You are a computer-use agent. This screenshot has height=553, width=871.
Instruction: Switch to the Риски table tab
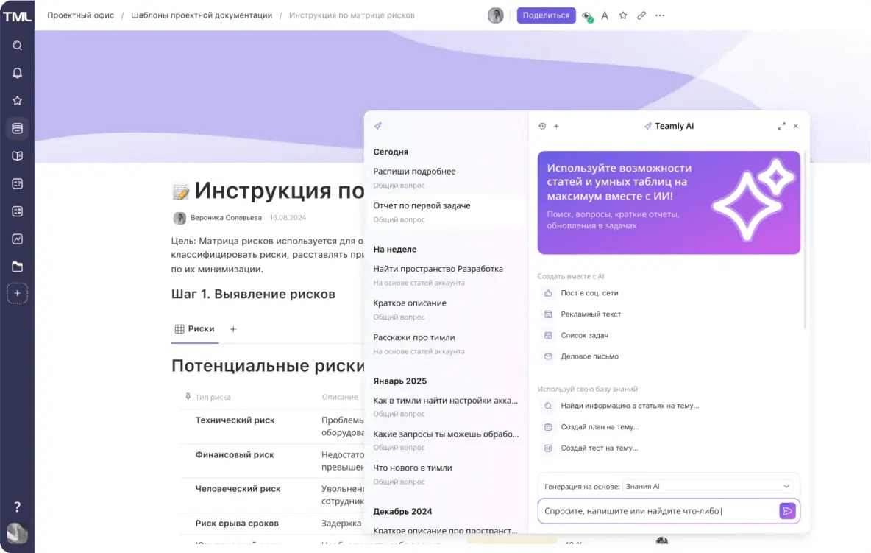(194, 329)
